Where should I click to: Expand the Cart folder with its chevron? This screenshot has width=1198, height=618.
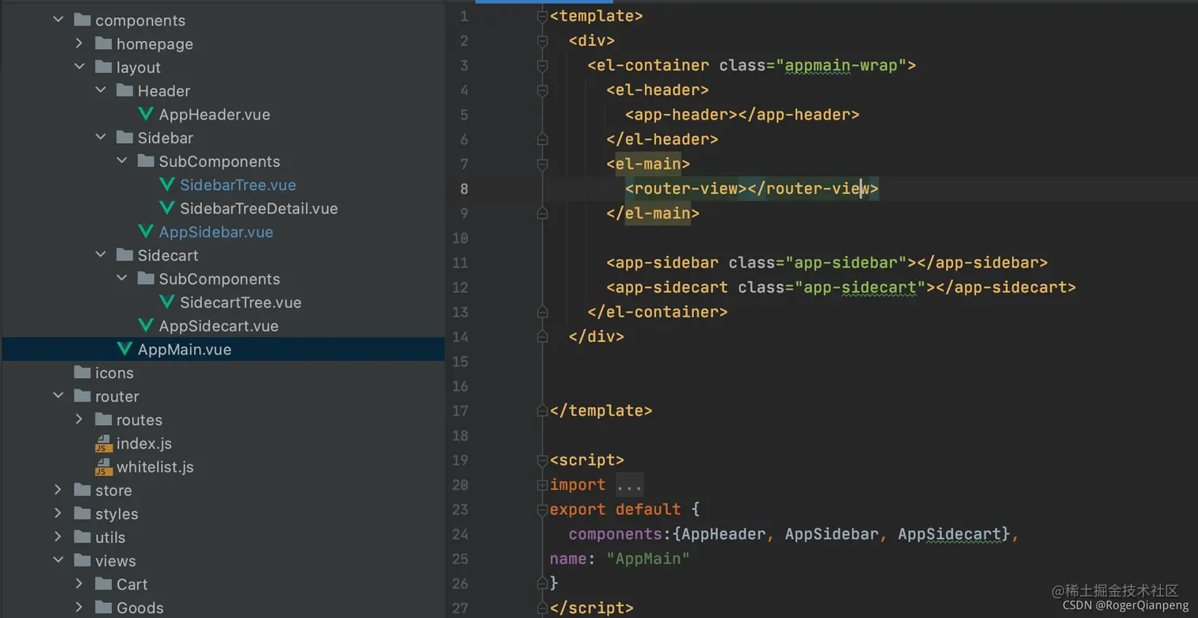point(79,584)
